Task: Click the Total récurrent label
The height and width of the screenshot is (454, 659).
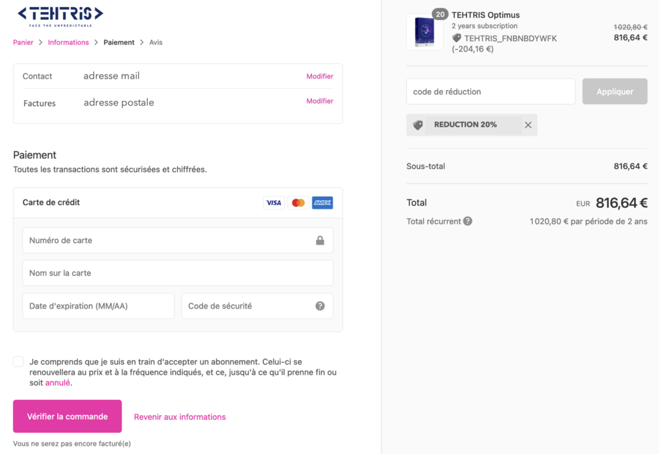Action: point(434,221)
